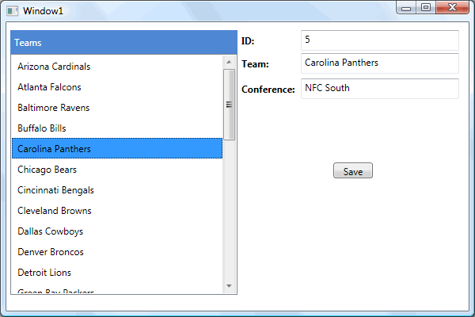Screen dimensions: 475x317
Task: Focus the ID text field
Action: pyautogui.click(x=380, y=40)
